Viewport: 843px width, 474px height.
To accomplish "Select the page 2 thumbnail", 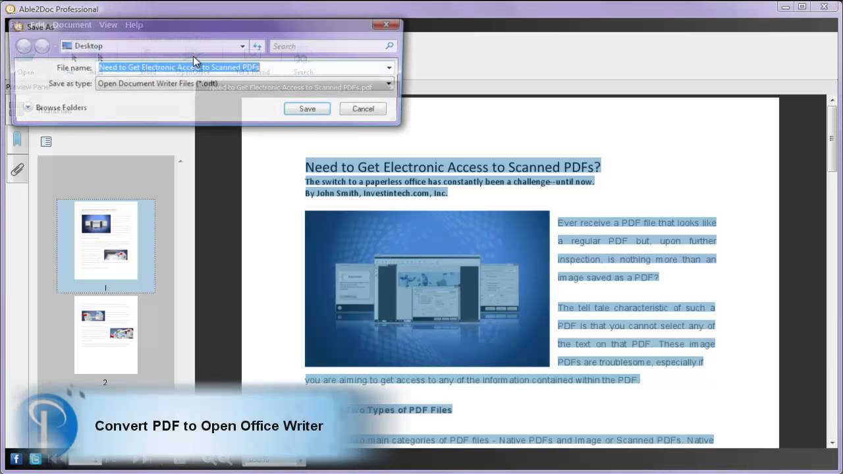I will coord(106,335).
